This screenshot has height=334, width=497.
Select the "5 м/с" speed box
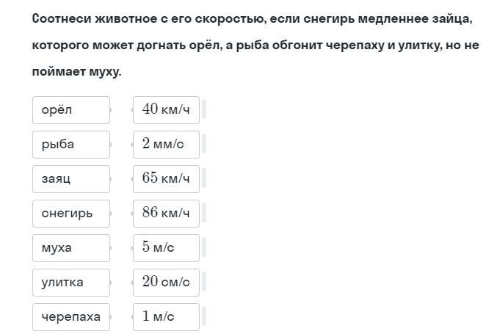pos(166,248)
